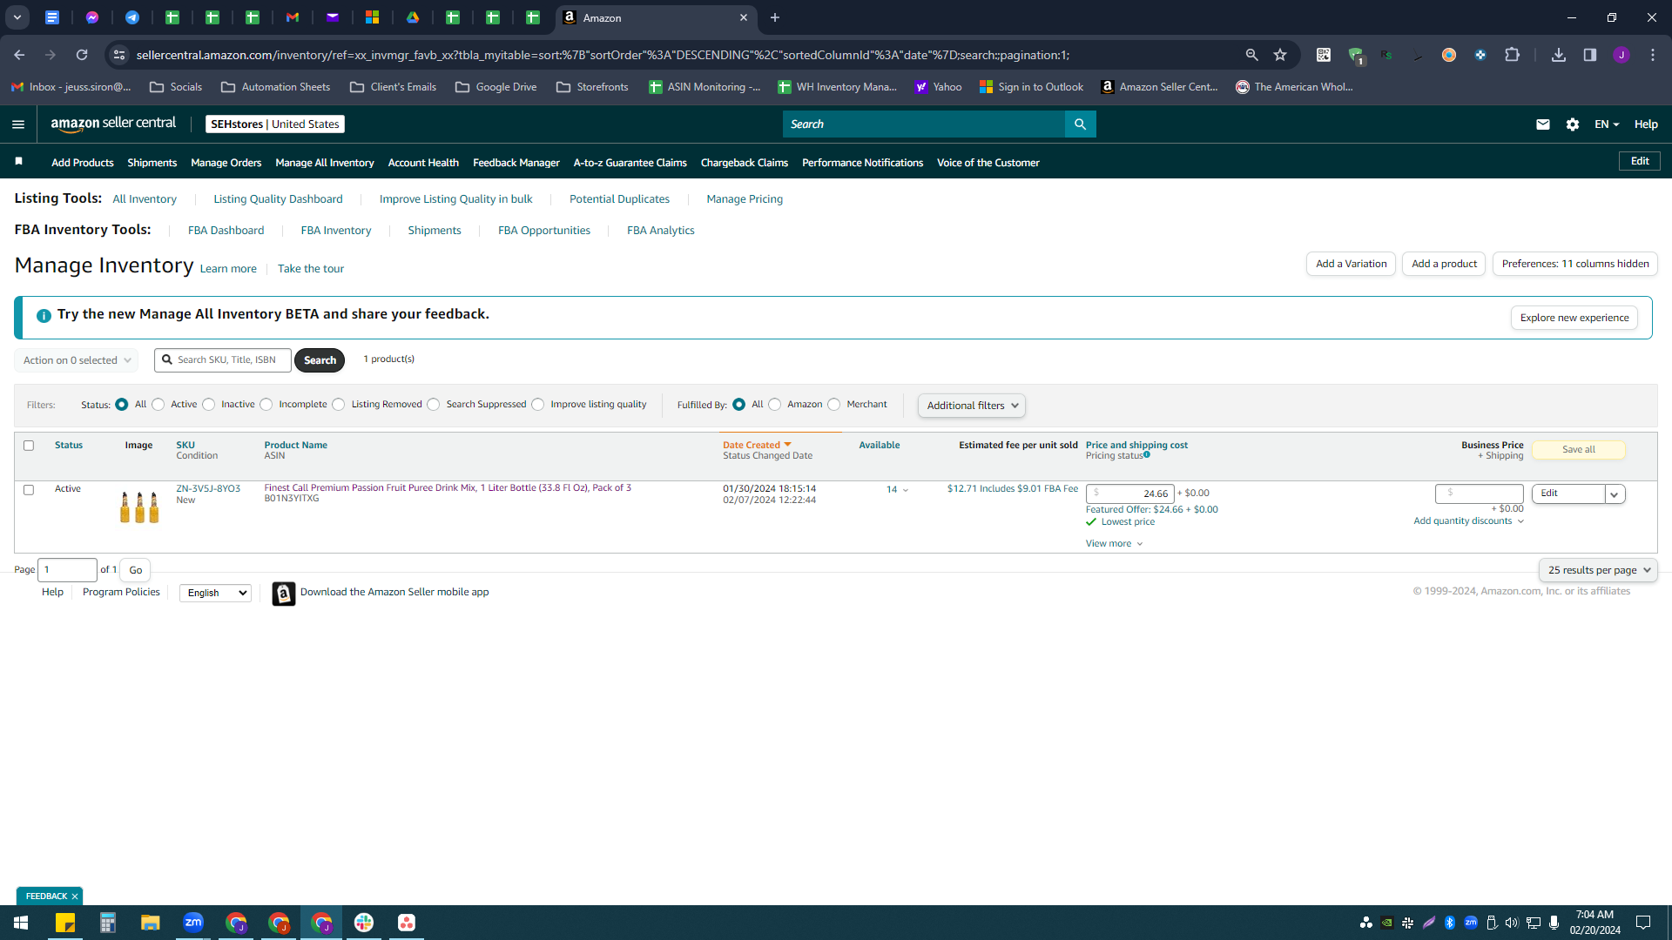Viewport: 1672px width, 940px height.
Task: Open the browser Extensions puzzle icon
Action: [x=1513, y=55]
